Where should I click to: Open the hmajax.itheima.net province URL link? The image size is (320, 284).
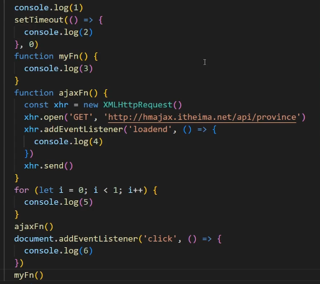click(x=202, y=117)
